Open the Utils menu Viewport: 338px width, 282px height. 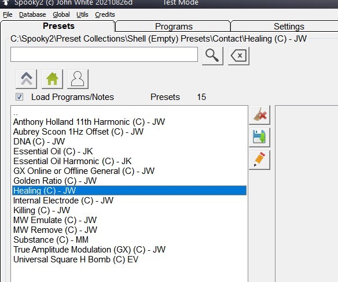(x=82, y=14)
